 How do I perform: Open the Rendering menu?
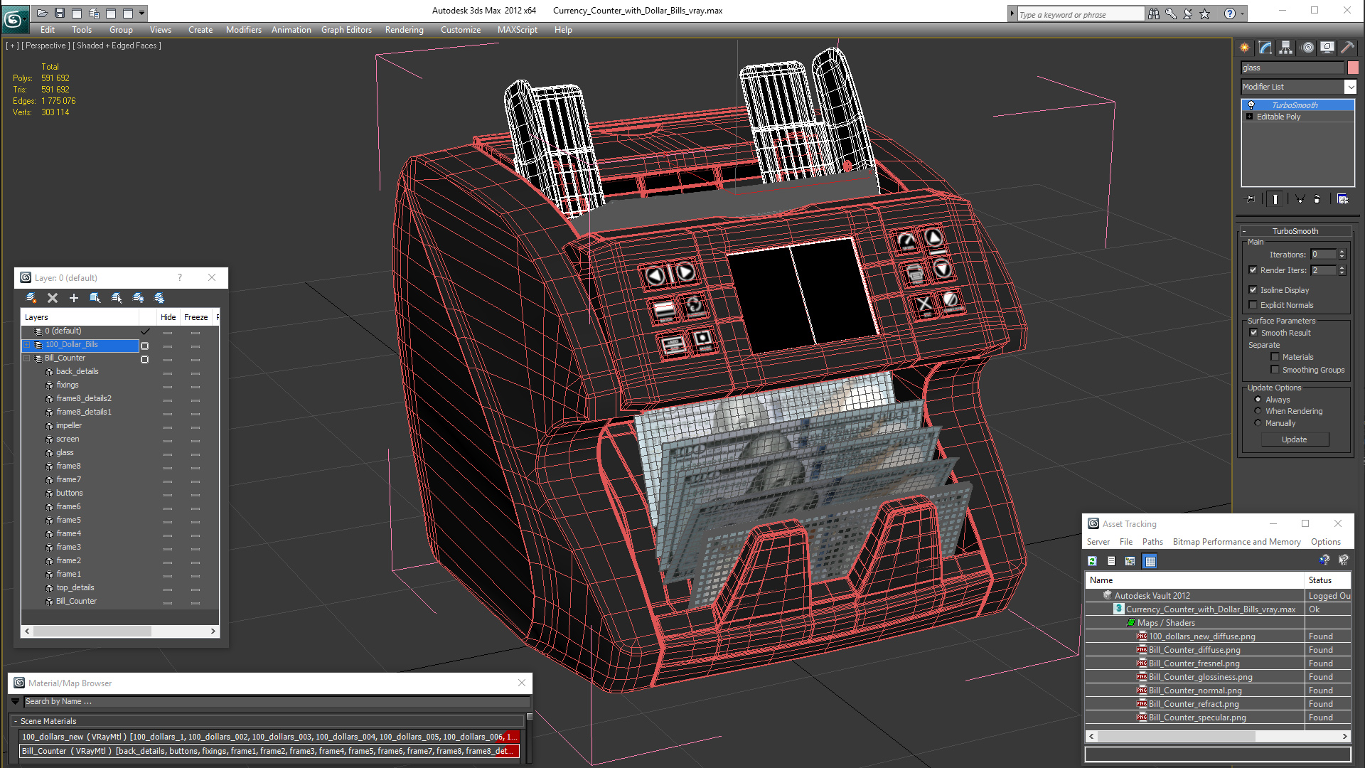pyautogui.click(x=404, y=30)
